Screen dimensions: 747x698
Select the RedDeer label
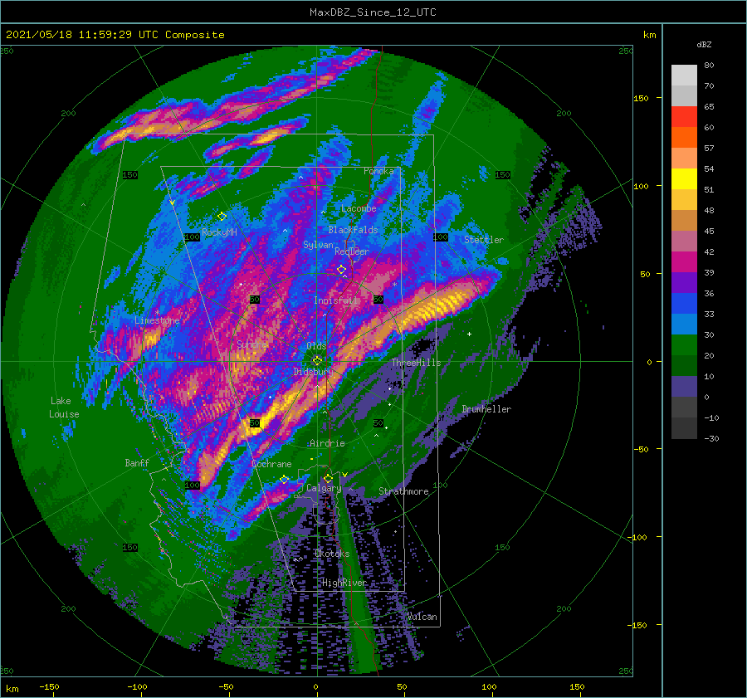tap(352, 251)
